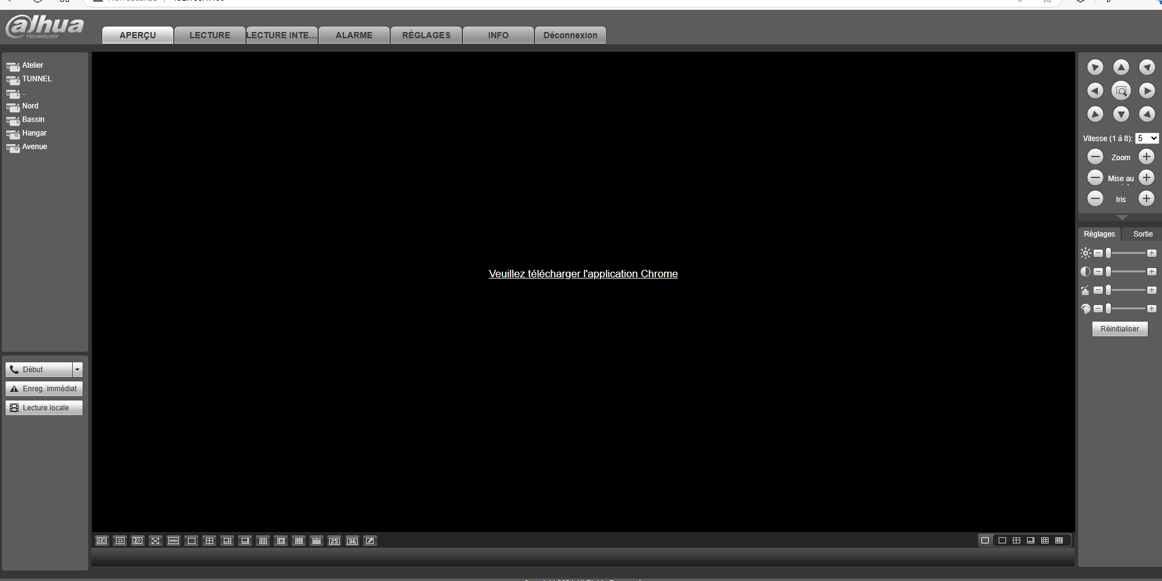
Task: Open Lecture locale
Action: click(x=44, y=408)
